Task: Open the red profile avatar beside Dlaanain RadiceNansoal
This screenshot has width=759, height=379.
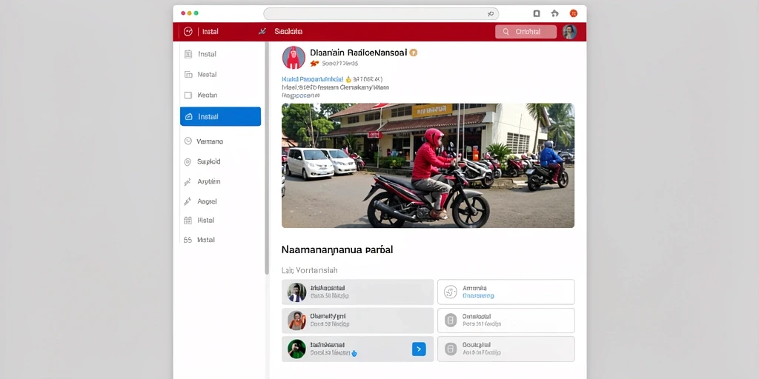Action: click(294, 58)
